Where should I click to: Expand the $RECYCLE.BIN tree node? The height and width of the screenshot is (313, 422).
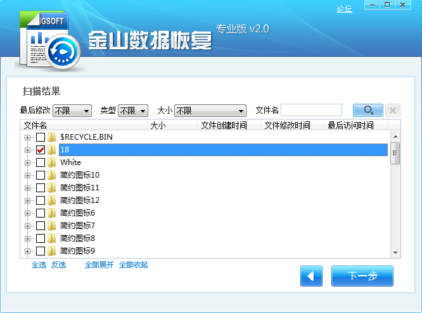pyautogui.click(x=27, y=138)
